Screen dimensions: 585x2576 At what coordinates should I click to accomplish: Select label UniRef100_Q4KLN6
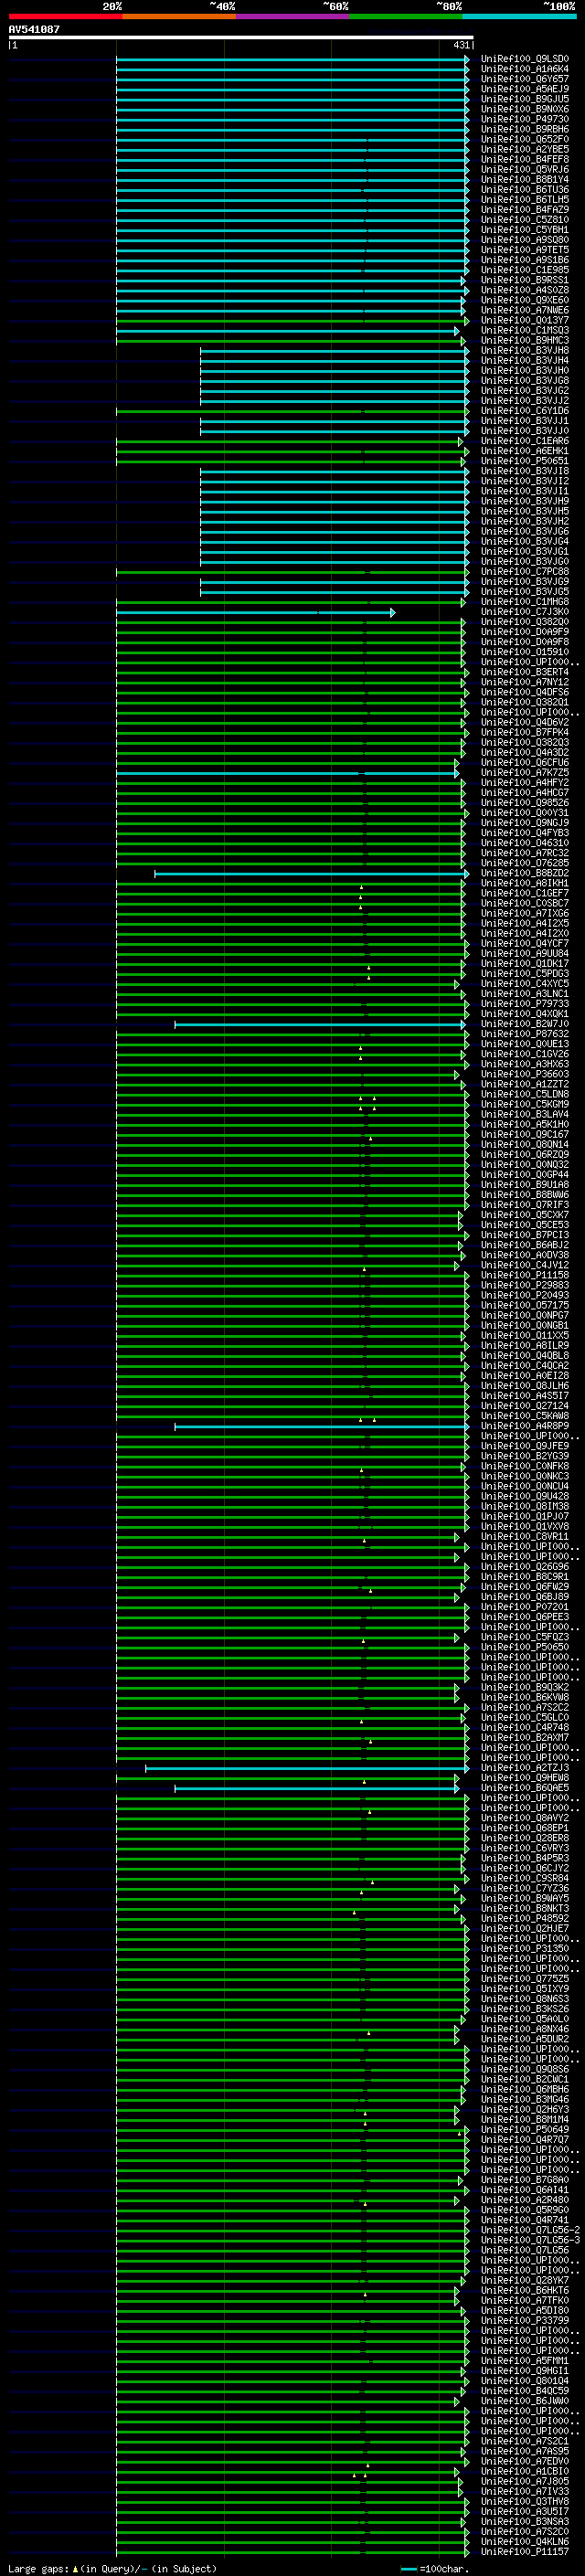click(x=524, y=2542)
